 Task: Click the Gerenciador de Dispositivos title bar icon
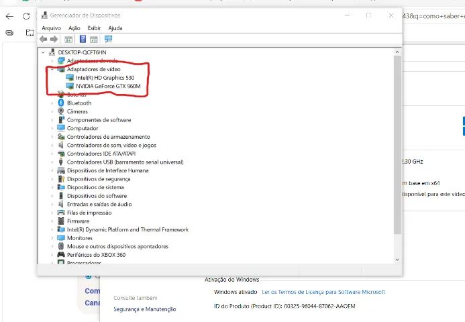(44, 15)
